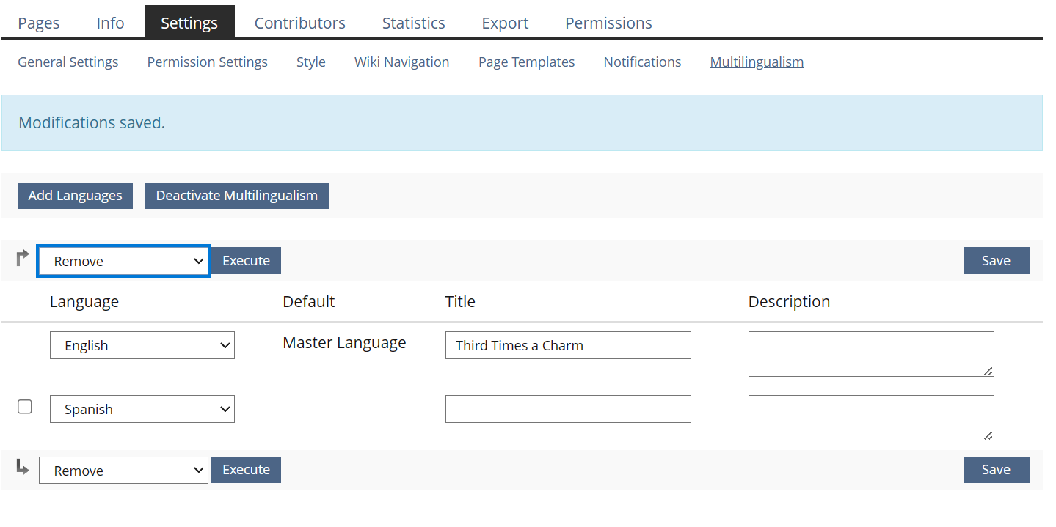Screen dimensions: 1056x527
Task: Select the Permissions tab
Action: tap(608, 23)
